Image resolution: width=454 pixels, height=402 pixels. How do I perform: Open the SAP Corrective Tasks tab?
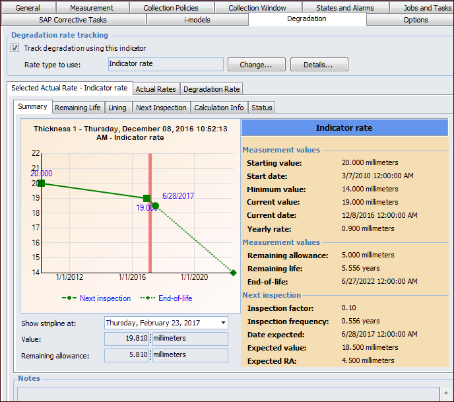tap(74, 20)
